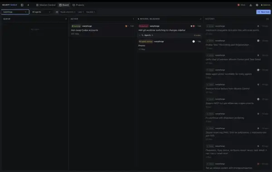272x172 pixels.
Task: Open the warpforge project dropdown
Action: (15, 12)
